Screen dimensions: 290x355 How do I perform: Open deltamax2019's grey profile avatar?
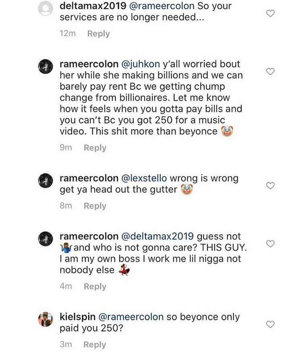coord(46,10)
